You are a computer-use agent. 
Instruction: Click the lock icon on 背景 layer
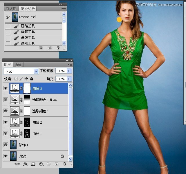[x=62, y=156]
